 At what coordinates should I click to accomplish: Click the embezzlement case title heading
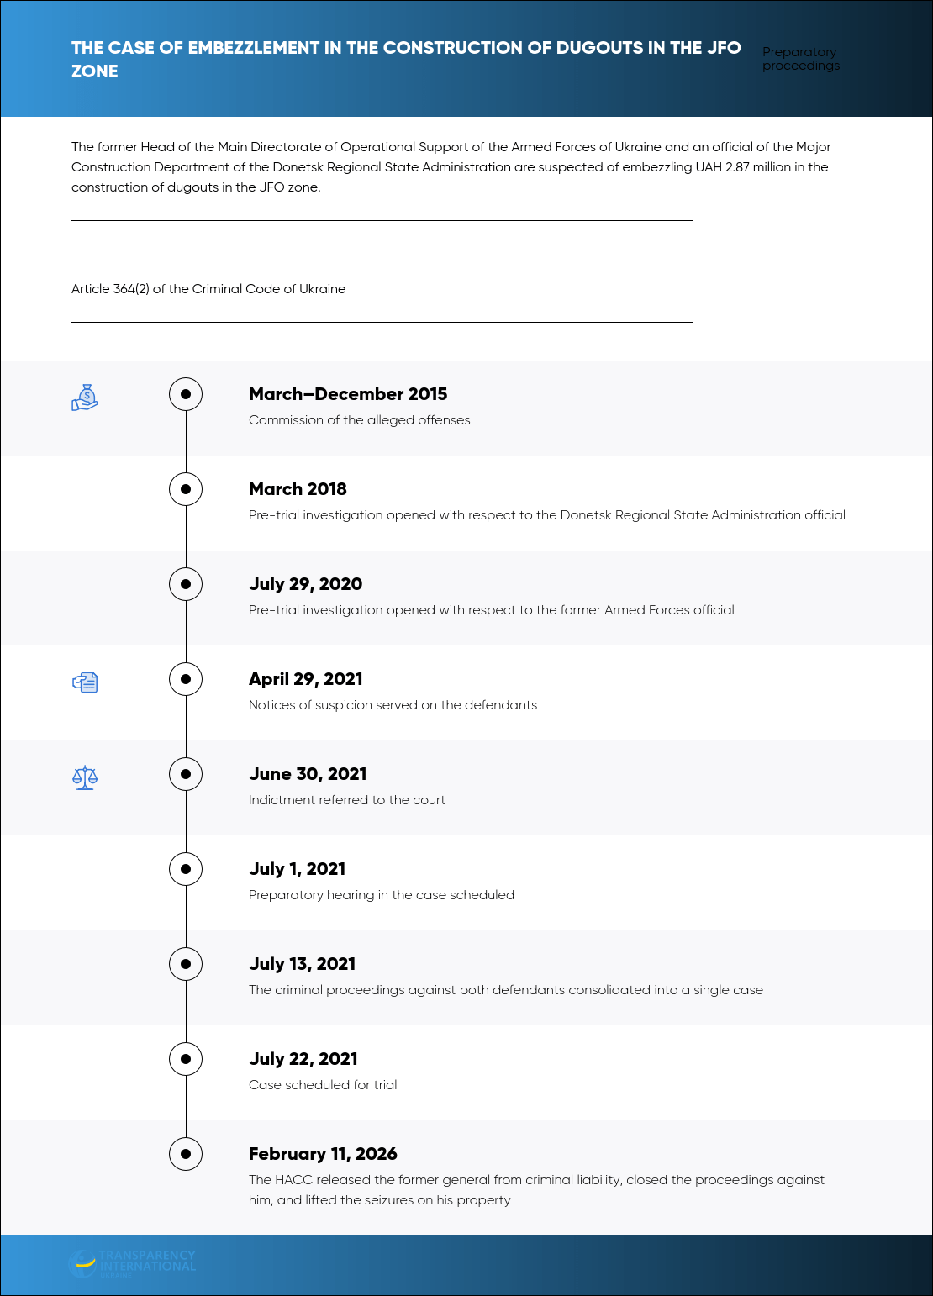pos(406,60)
